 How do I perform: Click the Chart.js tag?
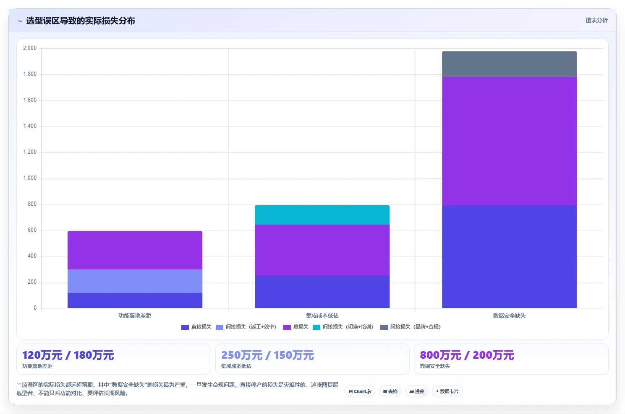360,391
